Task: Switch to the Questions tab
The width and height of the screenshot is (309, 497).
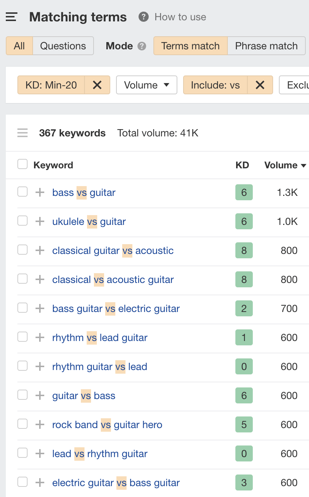Action: point(63,46)
